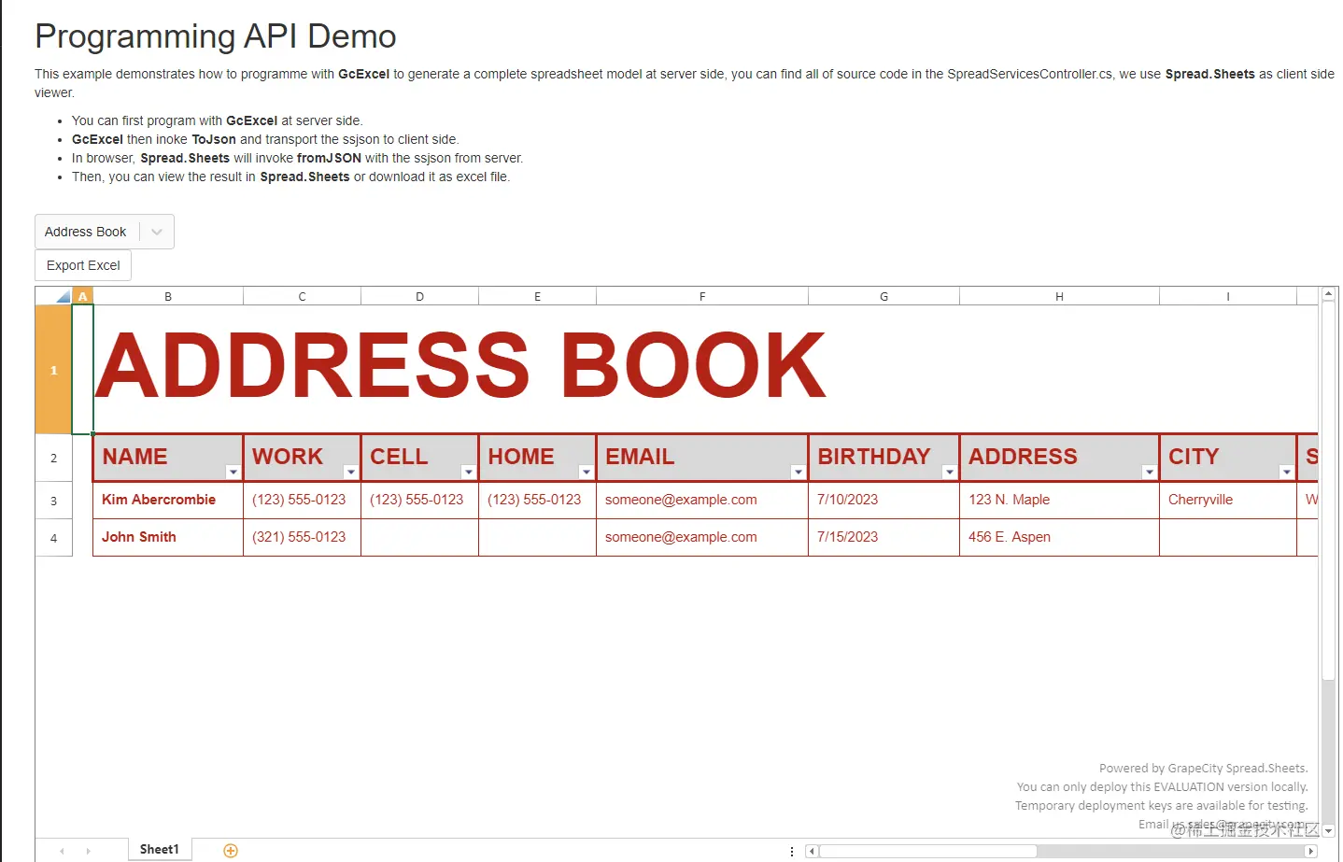Select Kim Abercrombie's cell phone number

(419, 500)
